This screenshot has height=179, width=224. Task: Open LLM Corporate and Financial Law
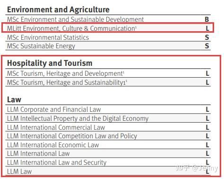108,109
